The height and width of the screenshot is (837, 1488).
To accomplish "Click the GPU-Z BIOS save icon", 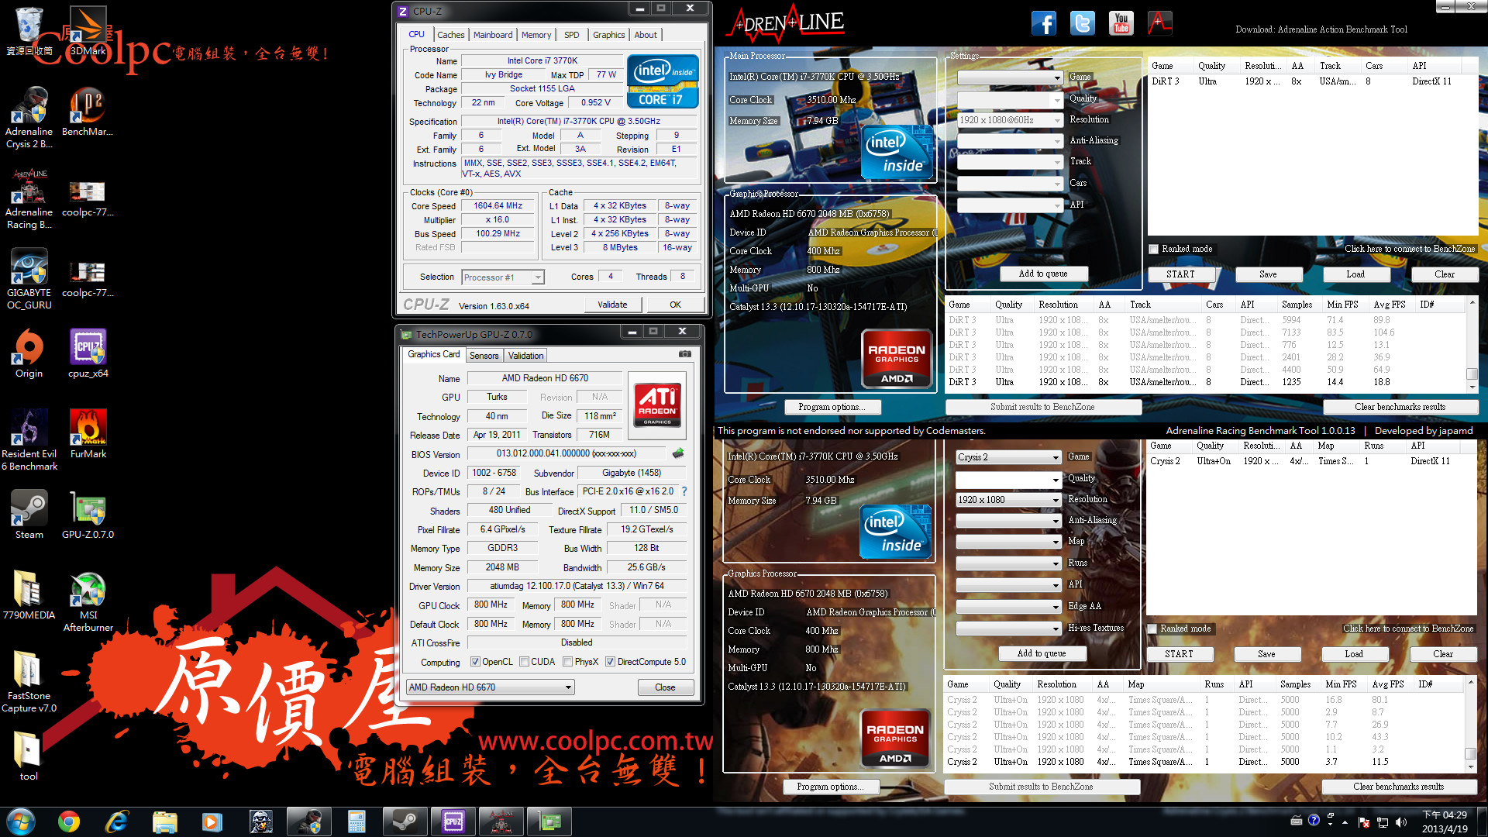I will click(678, 453).
